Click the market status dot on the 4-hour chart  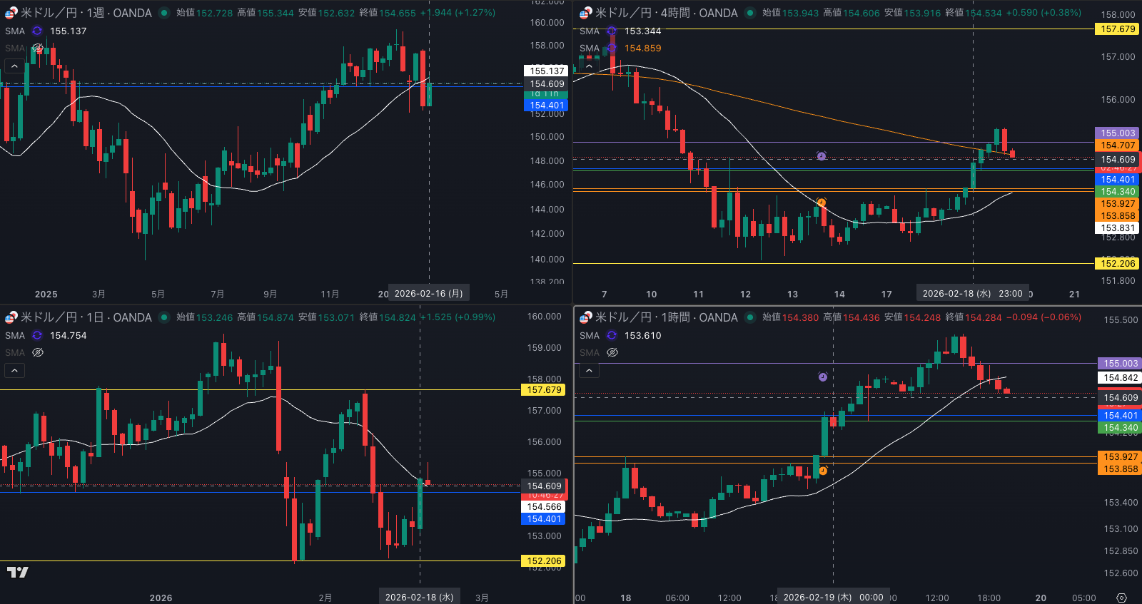(749, 13)
